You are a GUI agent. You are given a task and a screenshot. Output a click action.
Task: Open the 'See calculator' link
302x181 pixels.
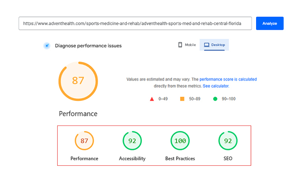[x=215, y=86]
